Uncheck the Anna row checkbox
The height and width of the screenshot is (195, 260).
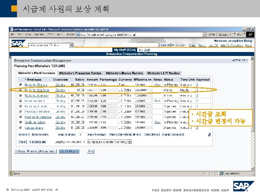coord(21,101)
